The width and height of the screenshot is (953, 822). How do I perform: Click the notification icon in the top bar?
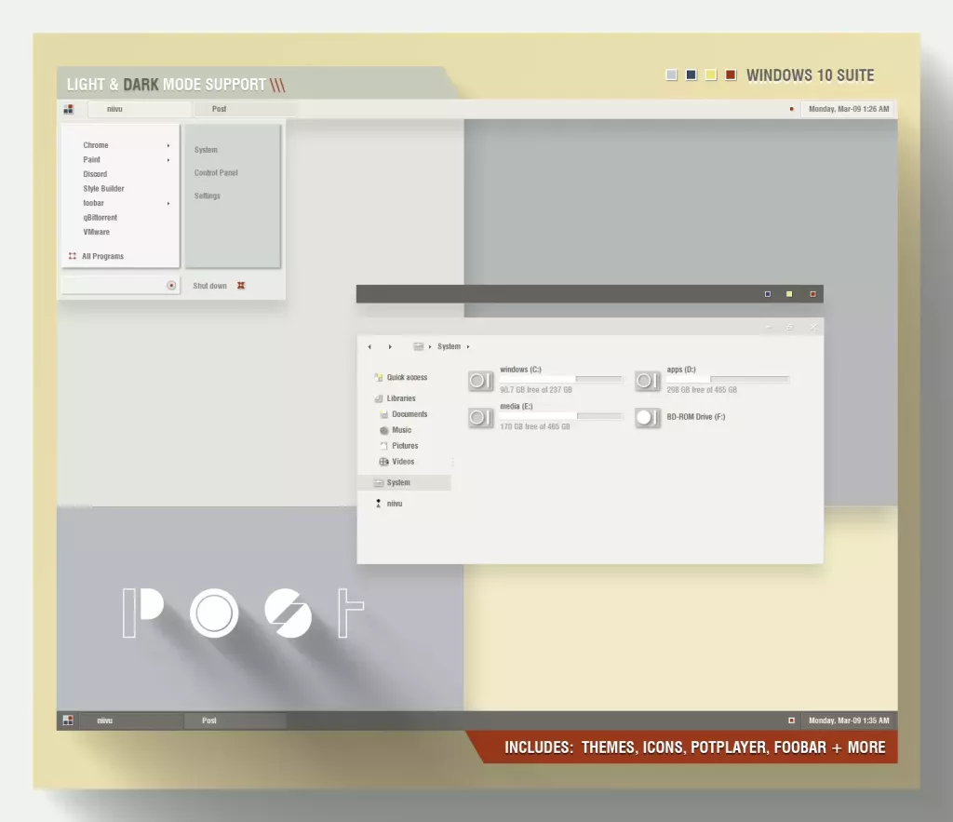(x=790, y=109)
